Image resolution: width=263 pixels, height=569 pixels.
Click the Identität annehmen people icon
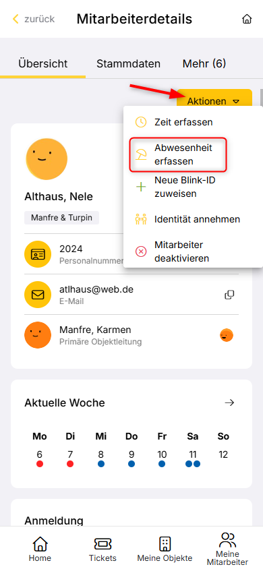141,219
